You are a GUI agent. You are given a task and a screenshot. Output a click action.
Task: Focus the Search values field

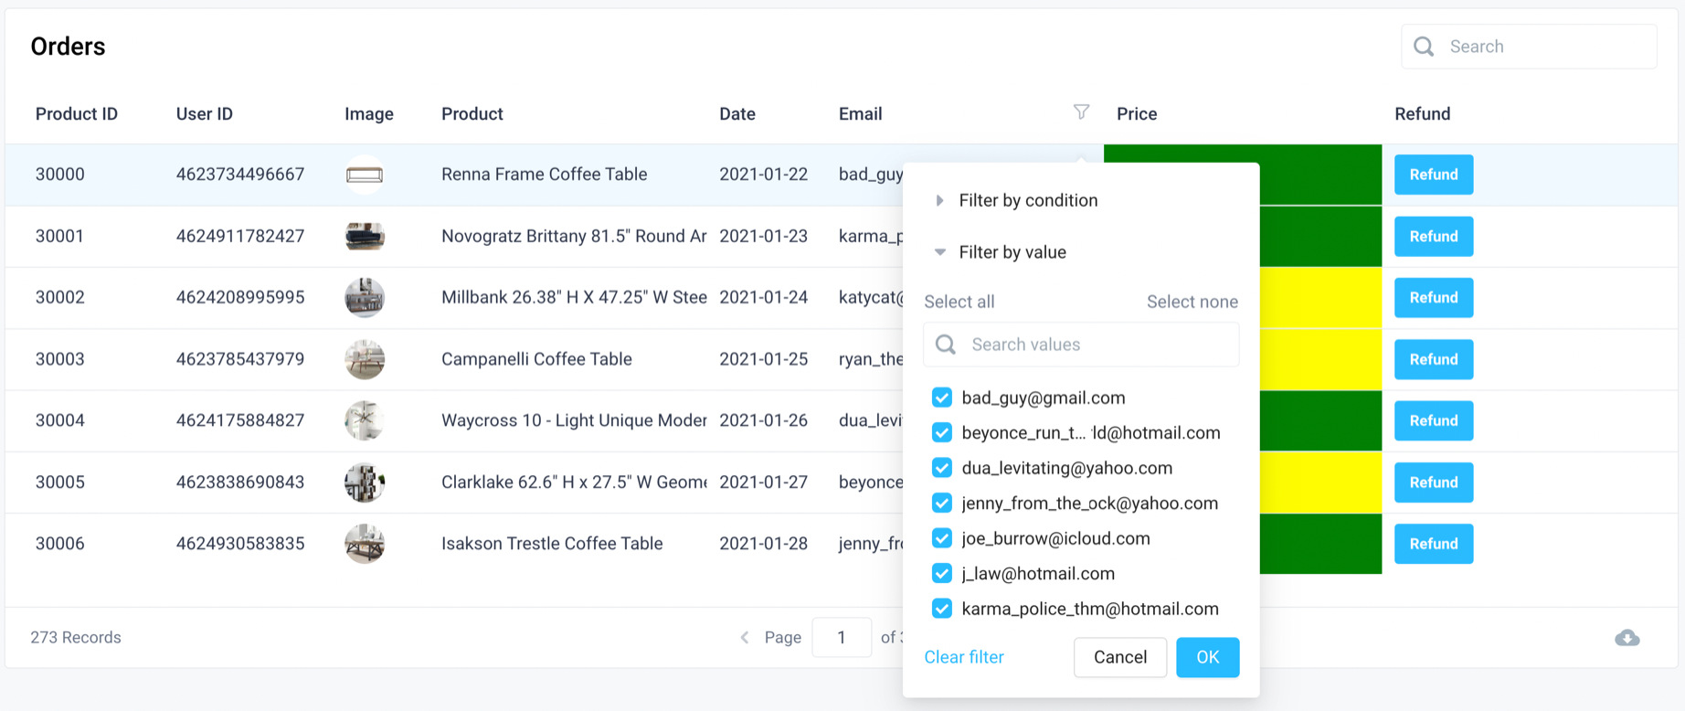pos(1081,345)
